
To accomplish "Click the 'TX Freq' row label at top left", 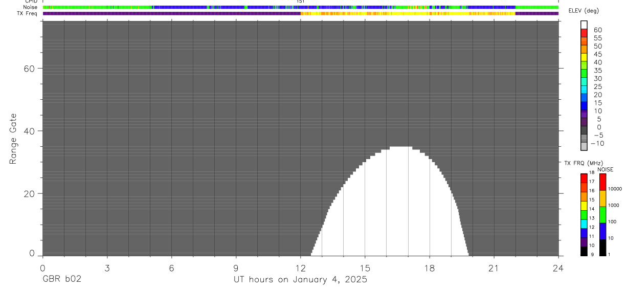I will pyautogui.click(x=28, y=13).
